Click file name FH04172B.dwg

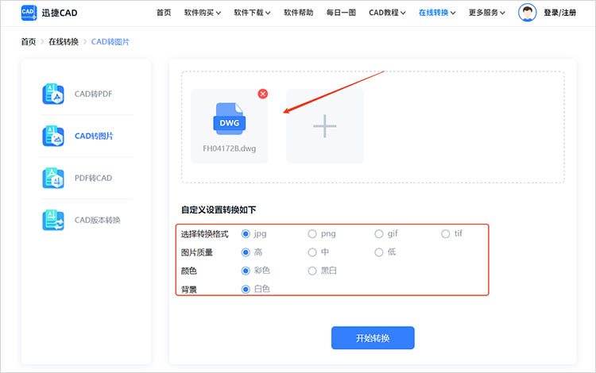pyautogui.click(x=229, y=148)
